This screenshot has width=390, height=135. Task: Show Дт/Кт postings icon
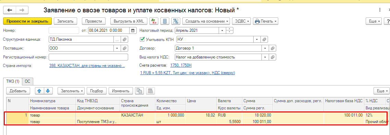pyautogui.click(x=154, y=21)
